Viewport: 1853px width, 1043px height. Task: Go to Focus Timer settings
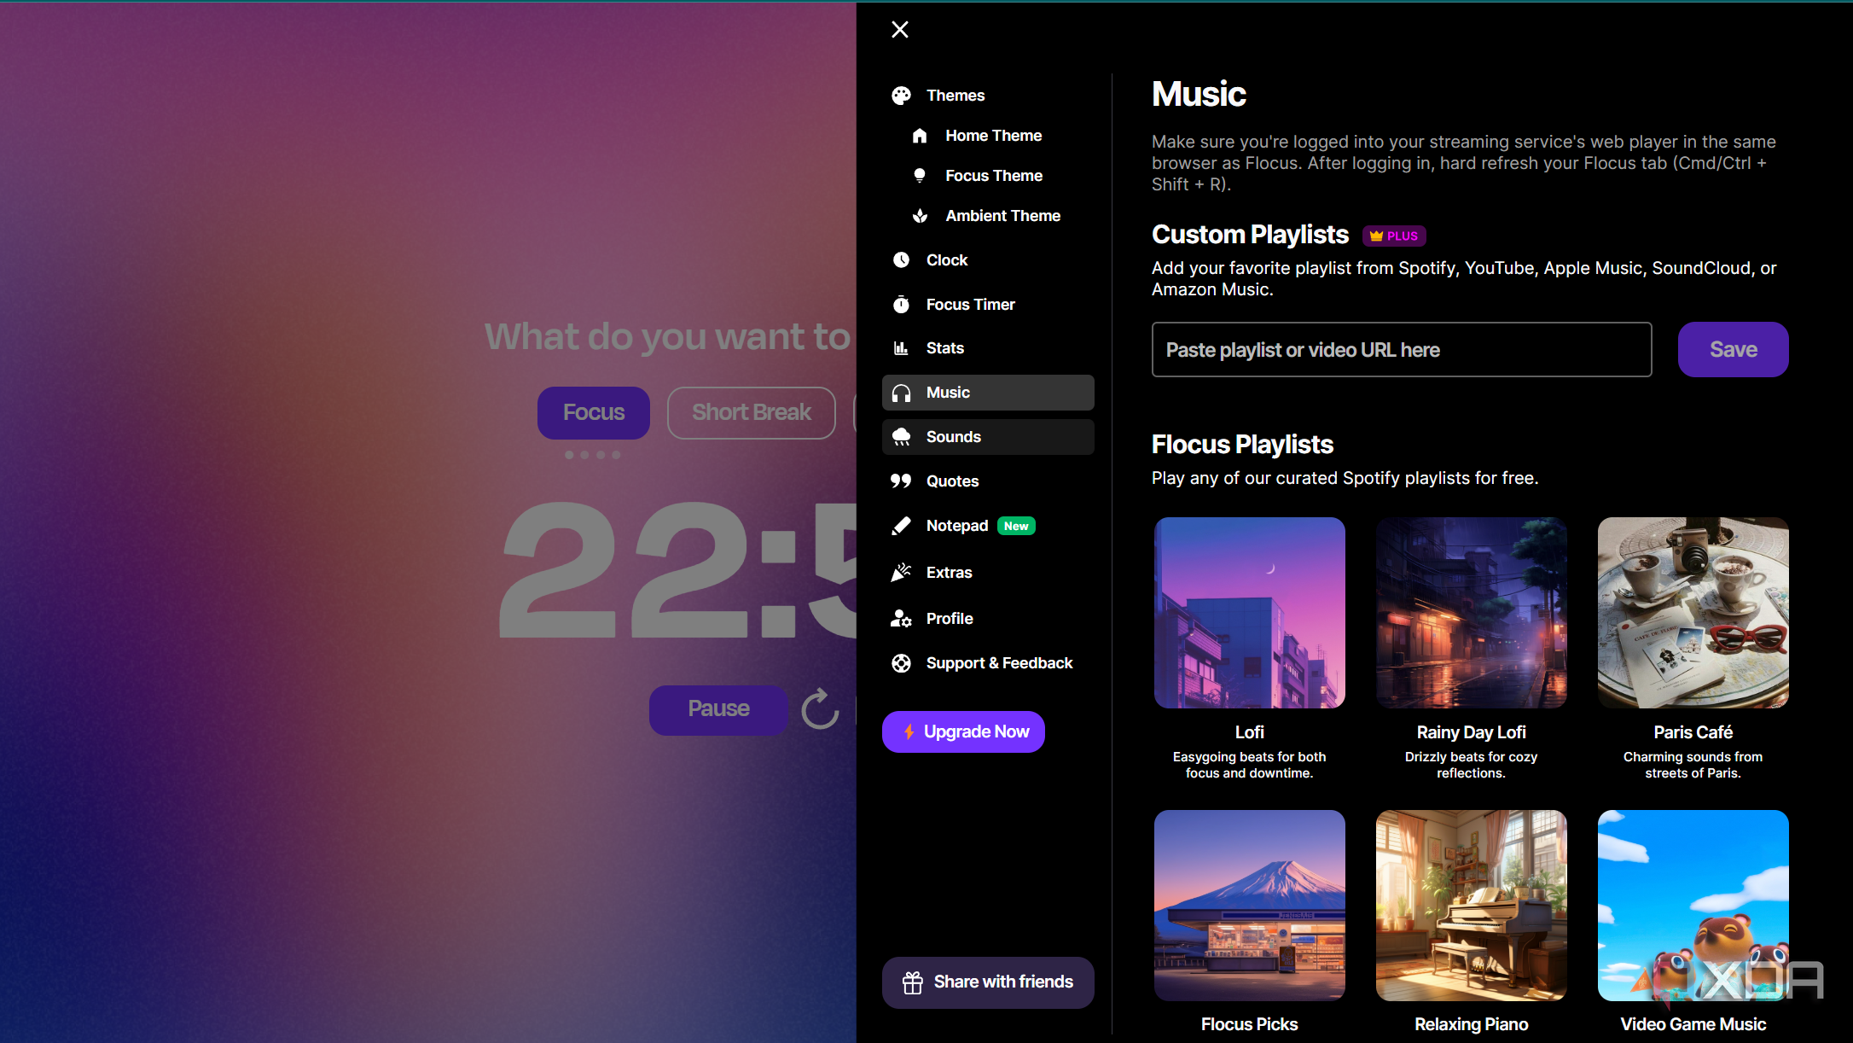click(970, 305)
